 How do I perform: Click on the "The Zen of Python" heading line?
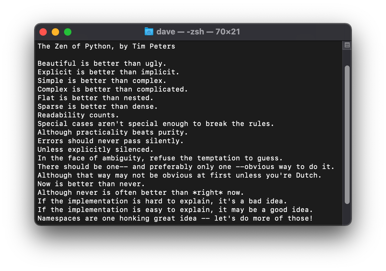(106, 46)
